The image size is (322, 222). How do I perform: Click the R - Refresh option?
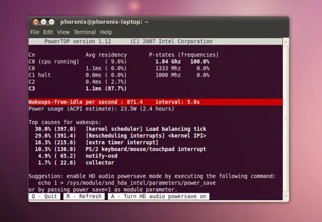[84, 196]
